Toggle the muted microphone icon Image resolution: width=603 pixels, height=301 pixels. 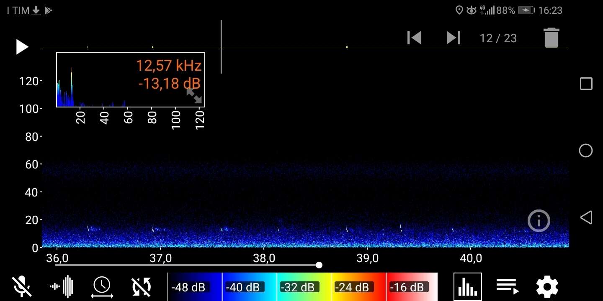coord(22,287)
